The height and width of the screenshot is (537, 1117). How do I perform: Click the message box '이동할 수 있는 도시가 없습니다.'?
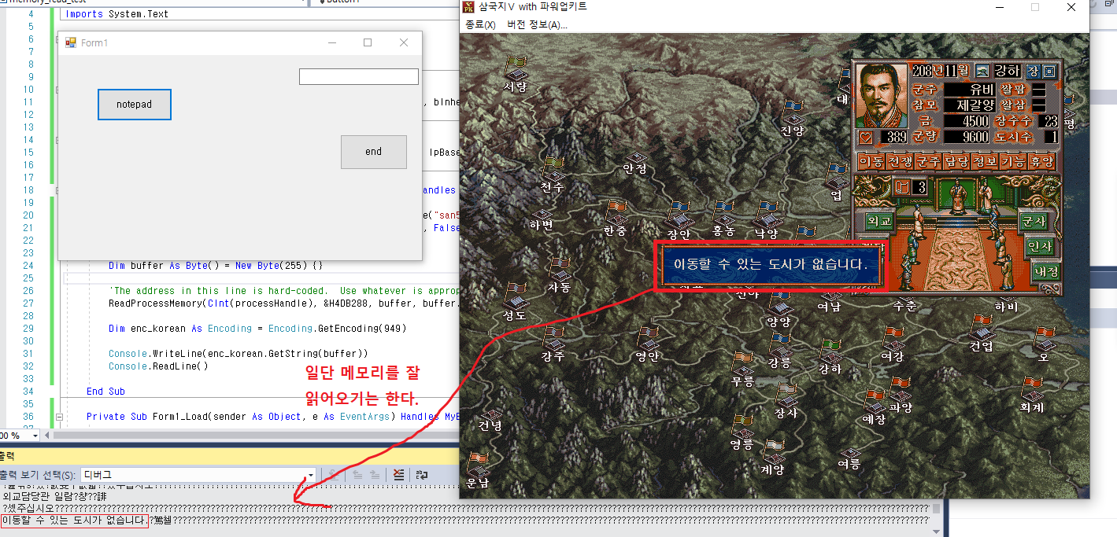pos(771,266)
